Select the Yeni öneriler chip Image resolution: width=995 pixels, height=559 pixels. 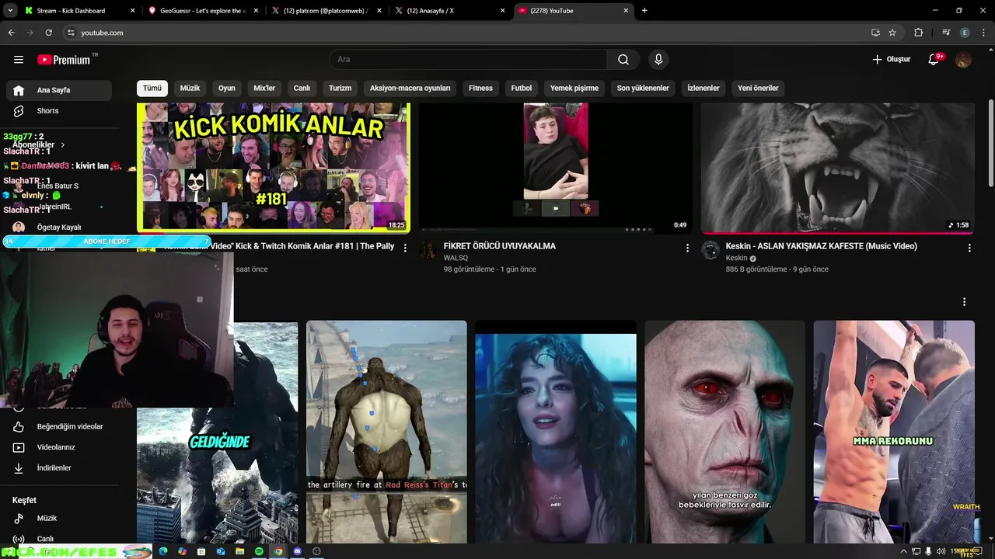tap(758, 88)
